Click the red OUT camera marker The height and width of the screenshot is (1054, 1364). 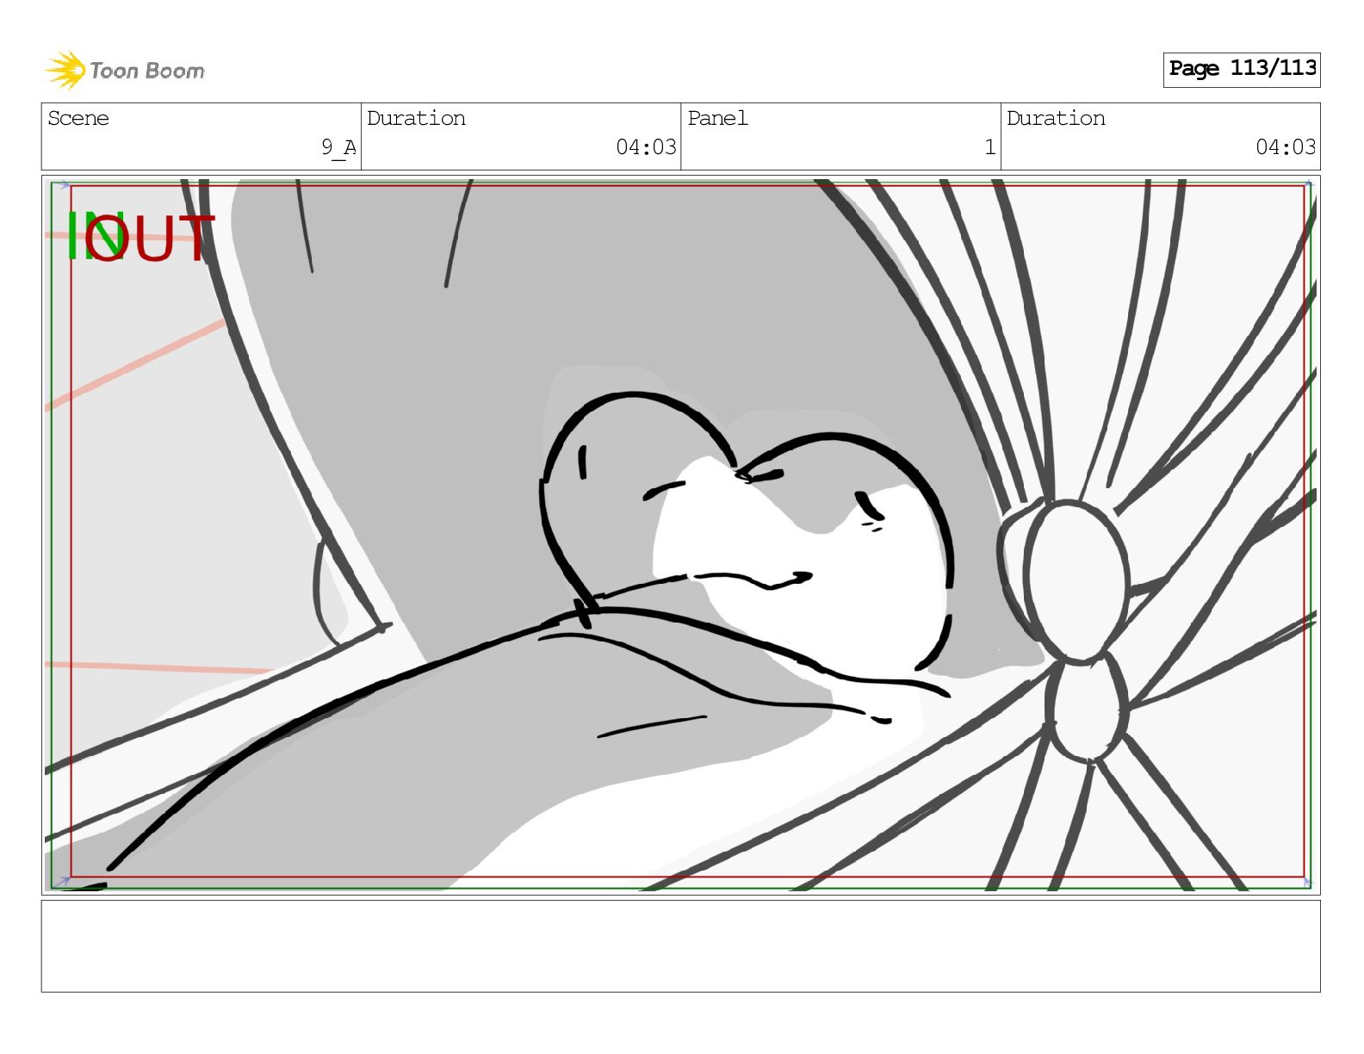pos(149,238)
